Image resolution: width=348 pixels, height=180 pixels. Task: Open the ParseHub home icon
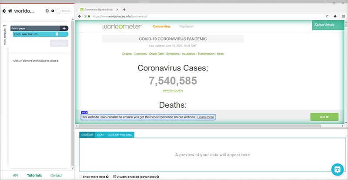coord(10,11)
